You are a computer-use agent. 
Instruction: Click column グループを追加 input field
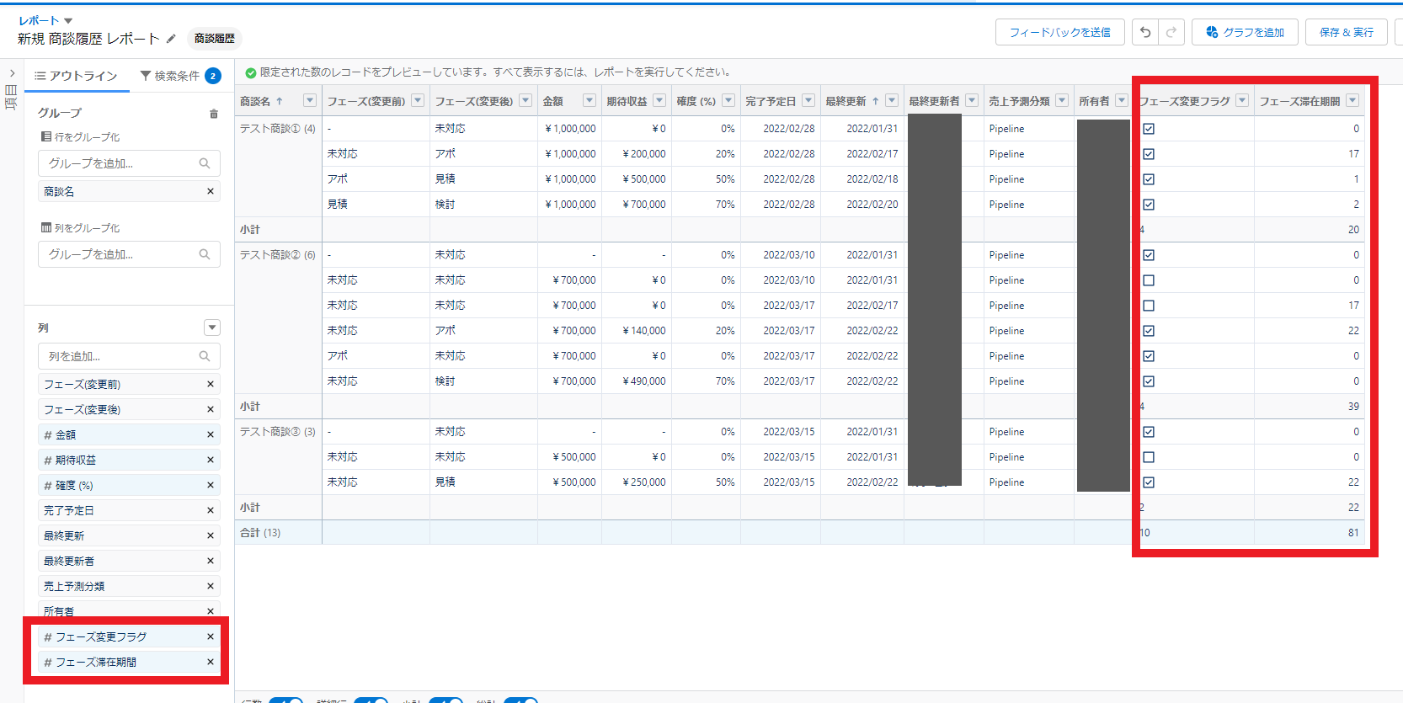pyautogui.click(x=129, y=254)
